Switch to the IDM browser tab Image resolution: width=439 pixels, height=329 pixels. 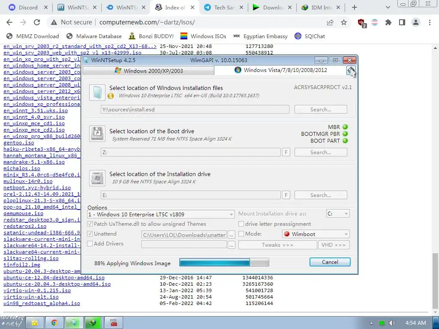coord(321,8)
